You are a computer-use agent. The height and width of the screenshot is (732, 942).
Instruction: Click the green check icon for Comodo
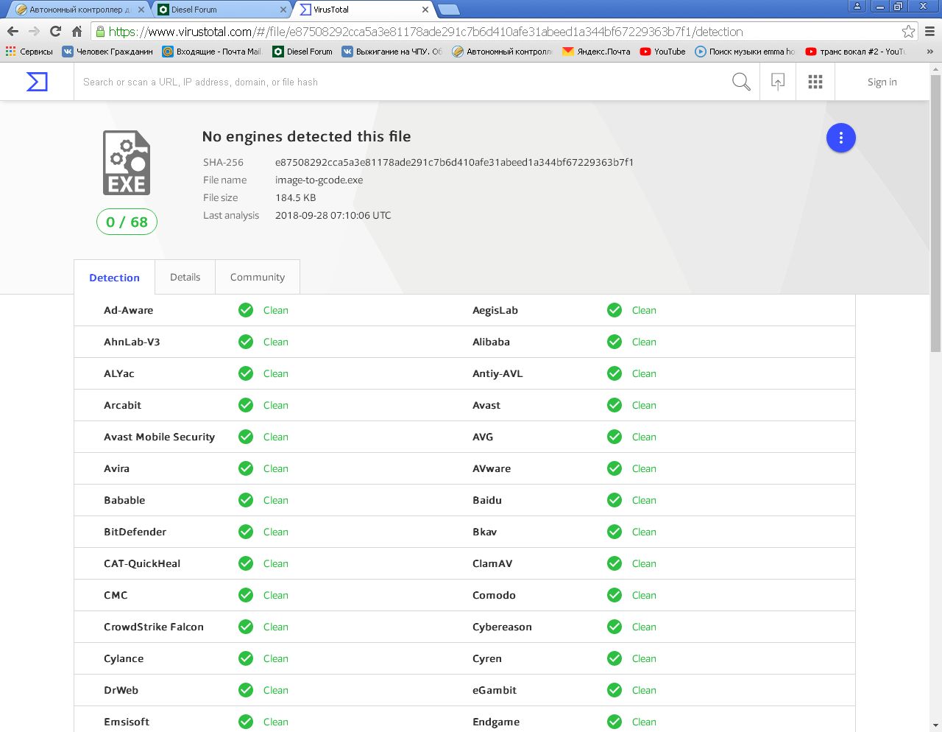[615, 595]
